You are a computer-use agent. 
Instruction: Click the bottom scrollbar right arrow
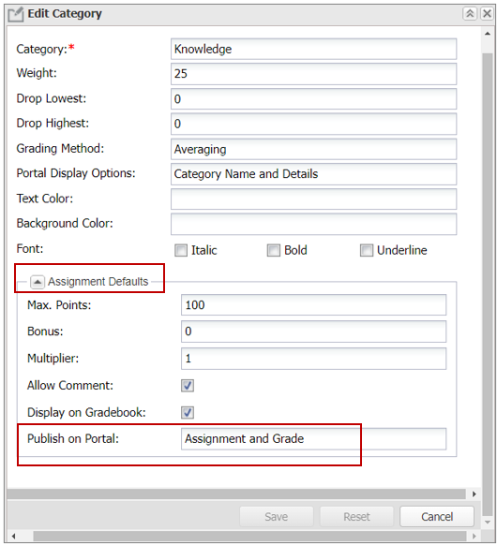(474, 536)
